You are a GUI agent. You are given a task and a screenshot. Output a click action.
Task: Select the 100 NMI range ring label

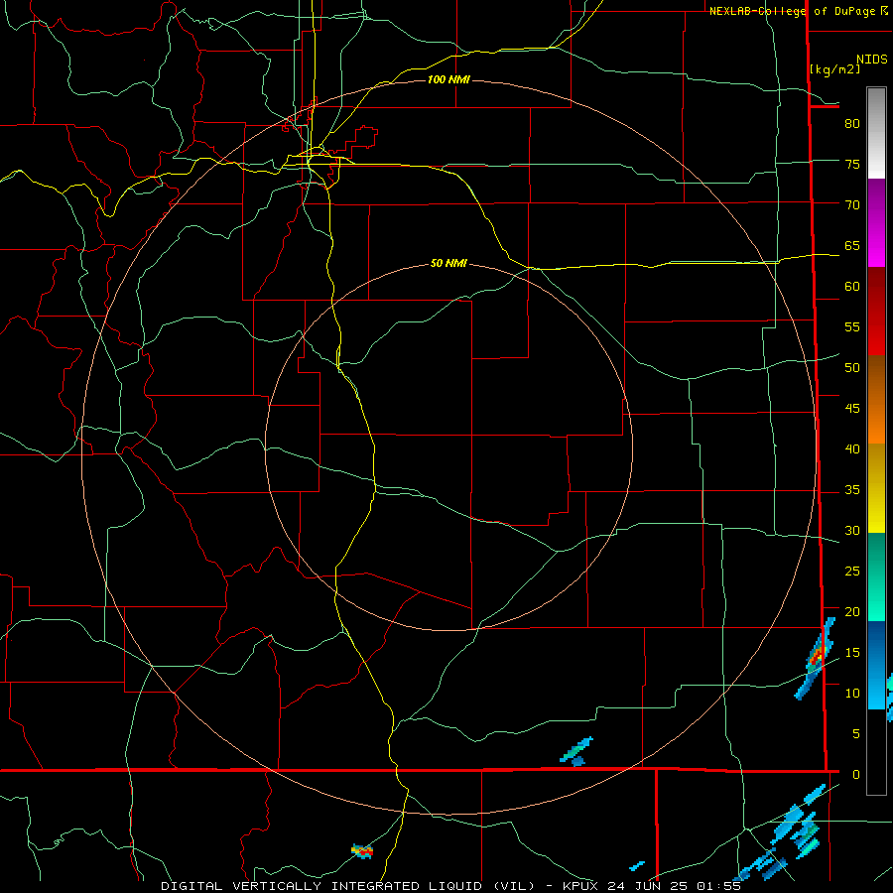pyautogui.click(x=448, y=79)
